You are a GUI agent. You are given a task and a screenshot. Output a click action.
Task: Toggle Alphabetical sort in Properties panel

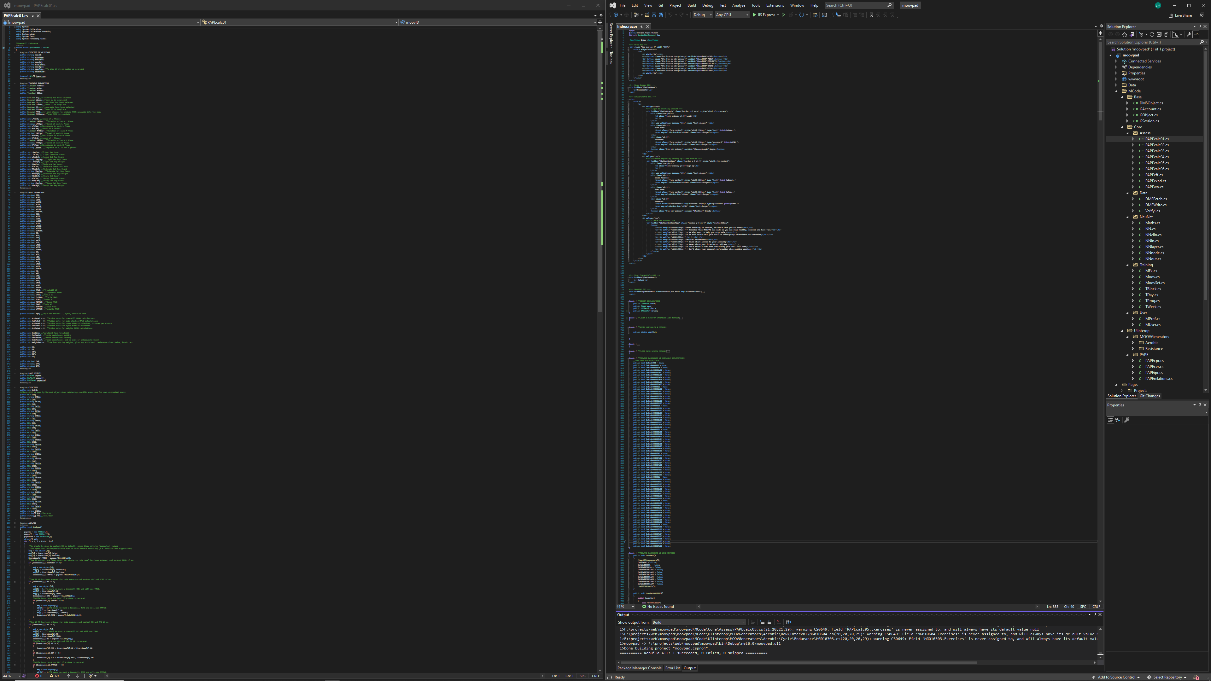(1117, 420)
